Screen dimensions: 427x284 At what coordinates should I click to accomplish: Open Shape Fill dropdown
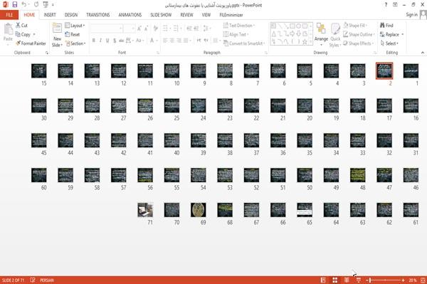[x=355, y=26]
